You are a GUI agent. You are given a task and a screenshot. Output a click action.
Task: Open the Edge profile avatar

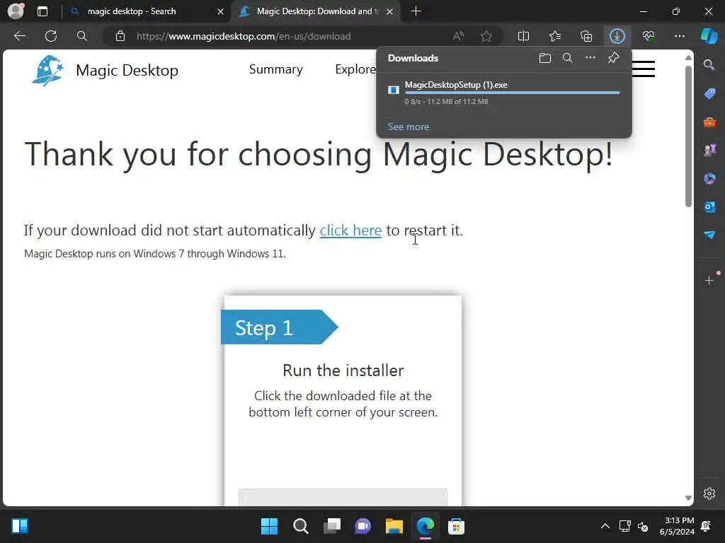[x=16, y=11]
